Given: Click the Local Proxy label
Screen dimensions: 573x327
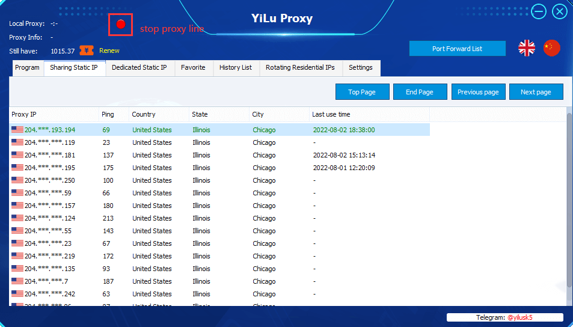Looking at the screenshot, I should pos(26,24).
